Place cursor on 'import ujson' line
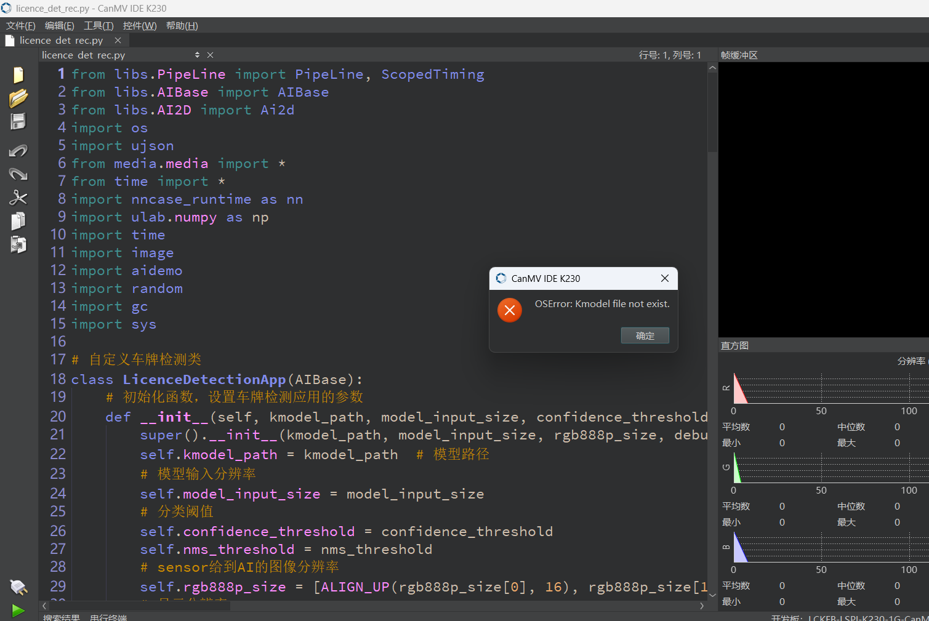 point(123,146)
